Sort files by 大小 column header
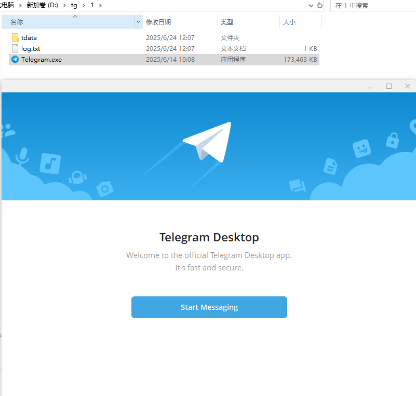This screenshot has width=416, height=396. 300,22
